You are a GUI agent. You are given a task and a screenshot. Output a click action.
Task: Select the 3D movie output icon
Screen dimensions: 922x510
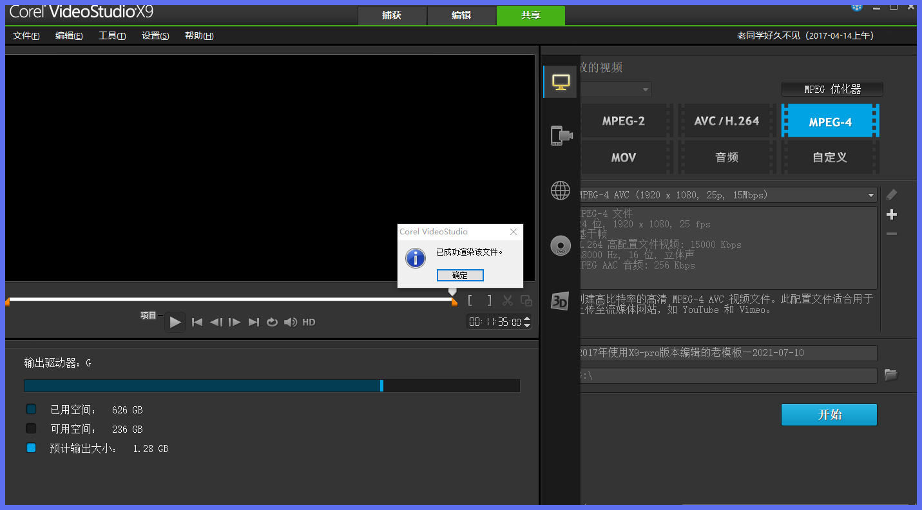pyautogui.click(x=560, y=301)
